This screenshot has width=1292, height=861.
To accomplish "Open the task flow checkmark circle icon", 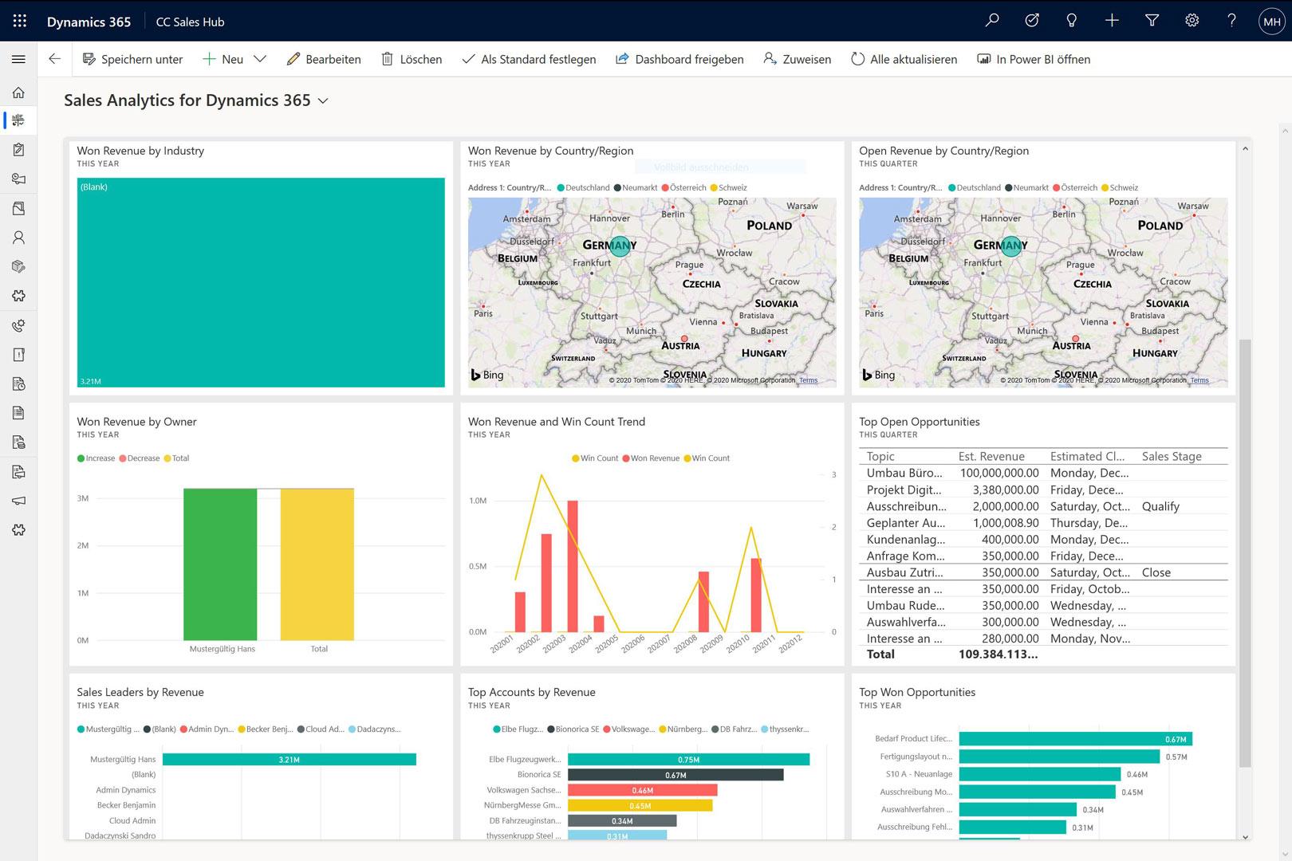I will (x=1032, y=21).
